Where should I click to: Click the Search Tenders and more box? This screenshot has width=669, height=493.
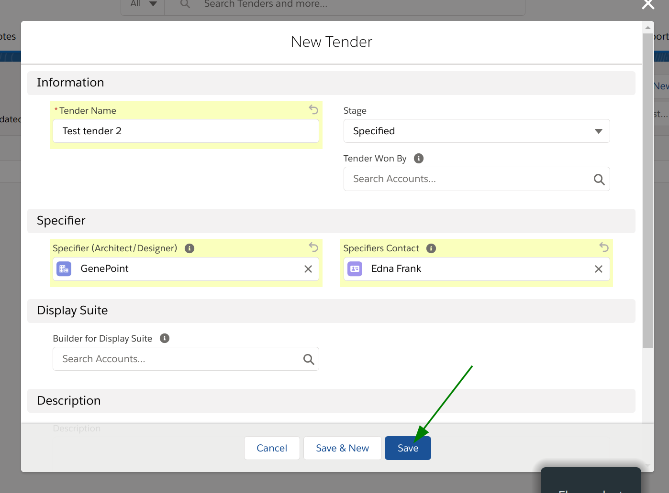[x=345, y=5]
